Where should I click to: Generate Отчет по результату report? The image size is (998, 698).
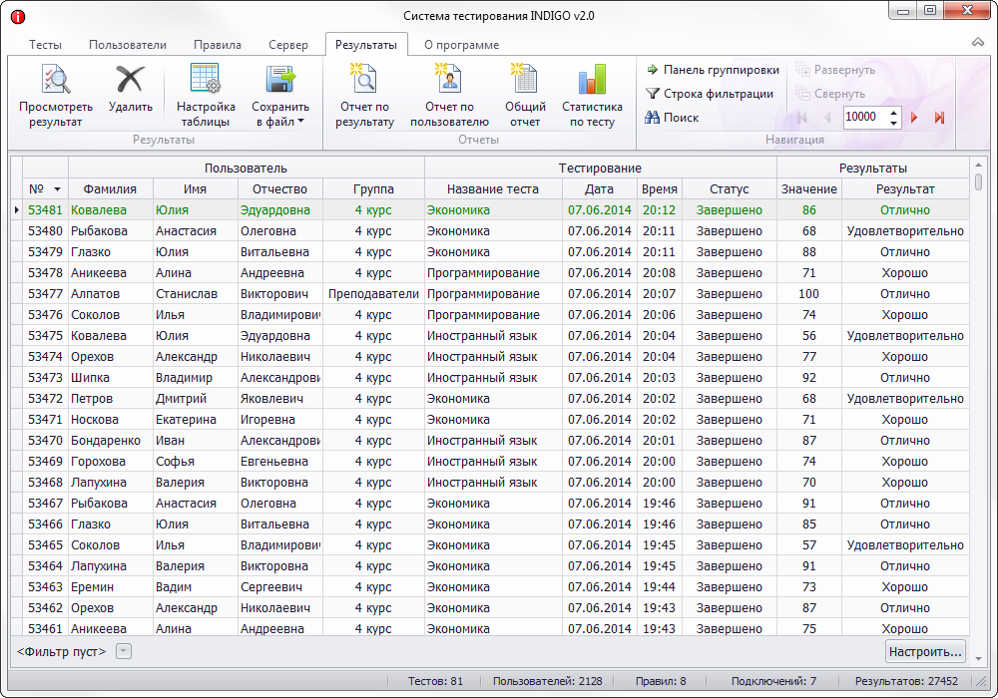pos(364,80)
